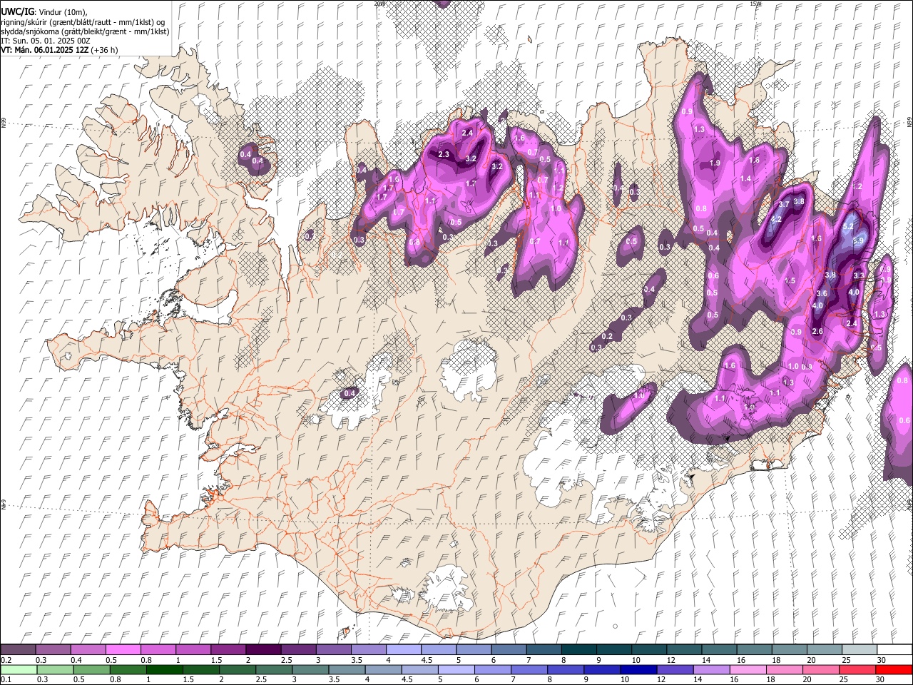
Task: Click the 20W longitude label at top
Action: click(379, 4)
